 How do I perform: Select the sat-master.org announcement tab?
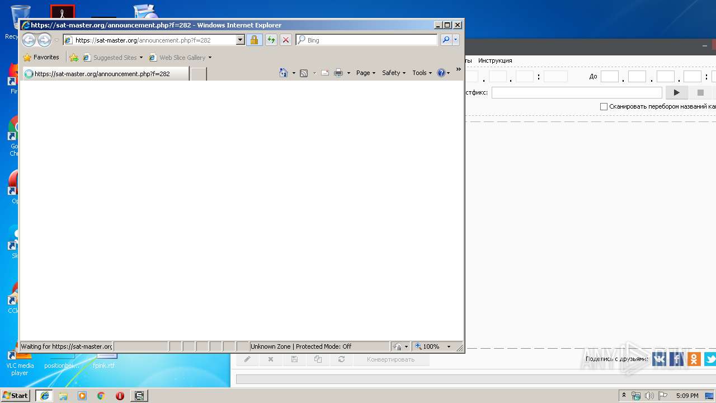point(105,73)
